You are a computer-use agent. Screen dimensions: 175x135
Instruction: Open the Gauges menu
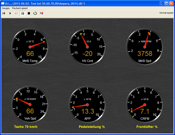[x=6, y=8]
